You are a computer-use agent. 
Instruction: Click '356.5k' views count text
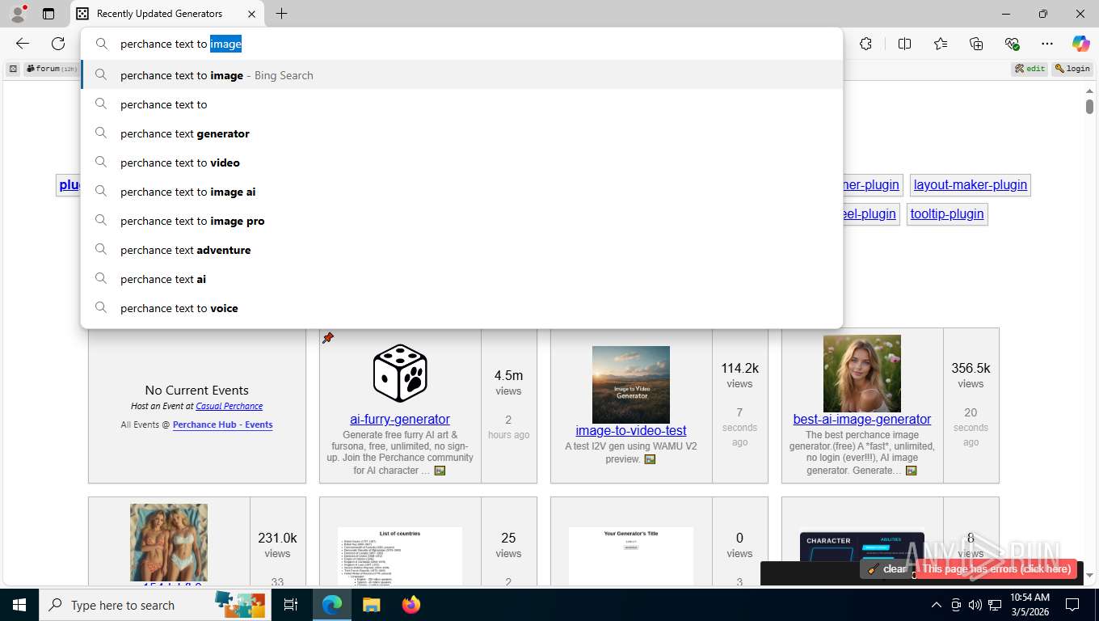click(x=971, y=368)
